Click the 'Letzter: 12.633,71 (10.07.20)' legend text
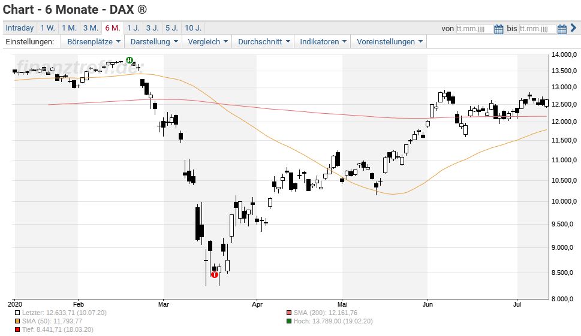This screenshot has width=581, height=336. (x=64, y=313)
